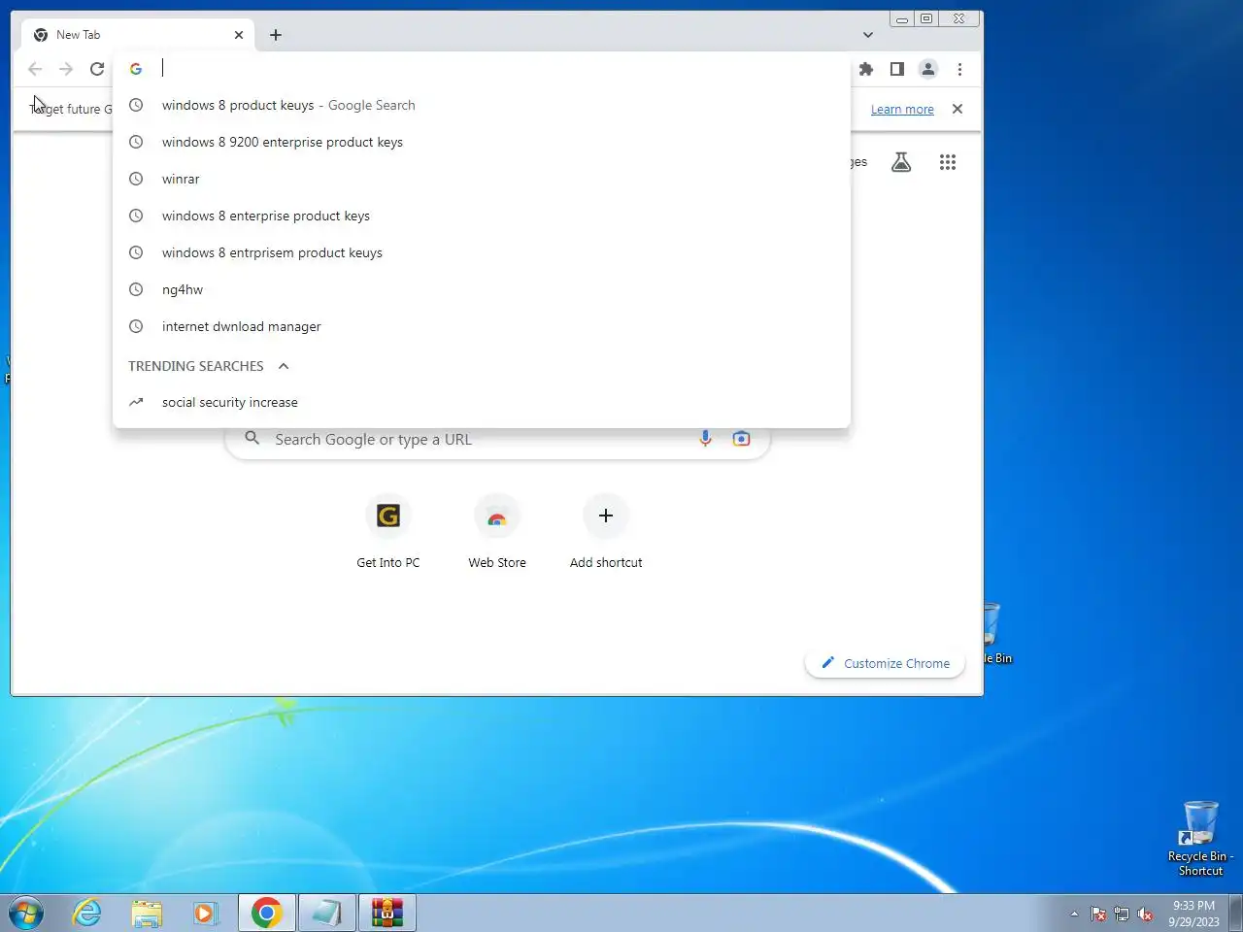
Task: Close the New Tab tab
Action: click(239, 35)
